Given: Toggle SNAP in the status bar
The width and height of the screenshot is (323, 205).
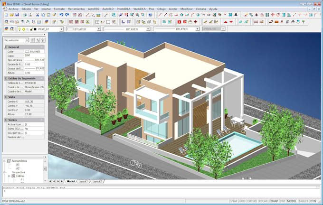Looking at the screenshot, I should (x=234, y=201).
